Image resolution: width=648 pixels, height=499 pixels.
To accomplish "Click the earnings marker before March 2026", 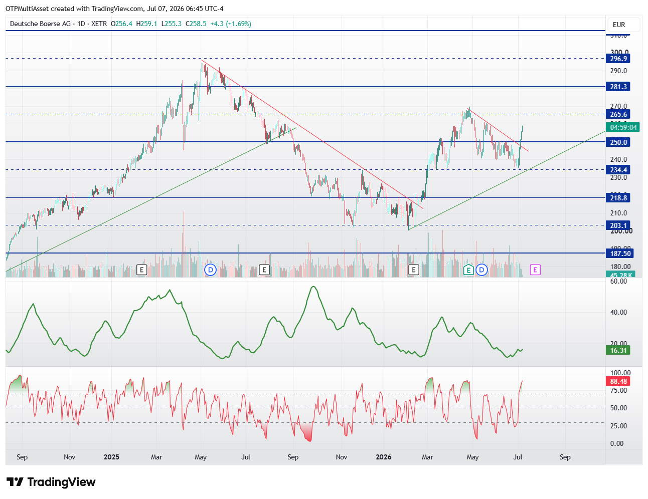I will [413, 270].
